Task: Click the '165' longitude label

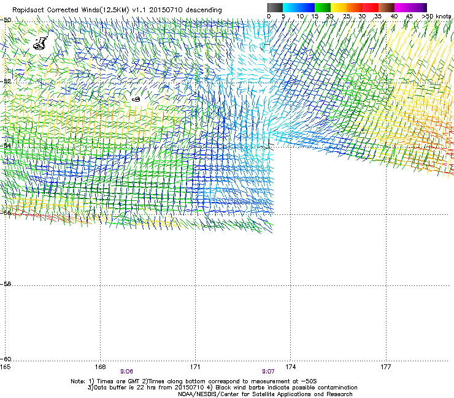Action: pyautogui.click(x=5, y=367)
